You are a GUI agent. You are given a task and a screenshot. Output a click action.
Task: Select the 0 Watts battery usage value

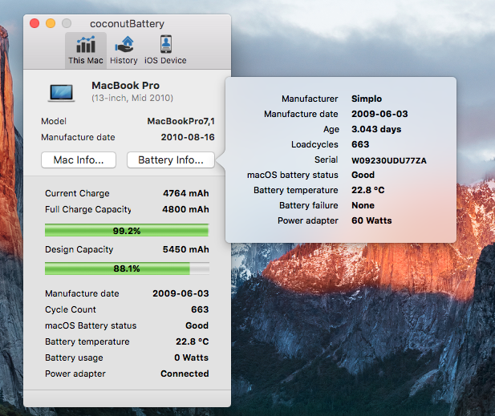click(191, 357)
